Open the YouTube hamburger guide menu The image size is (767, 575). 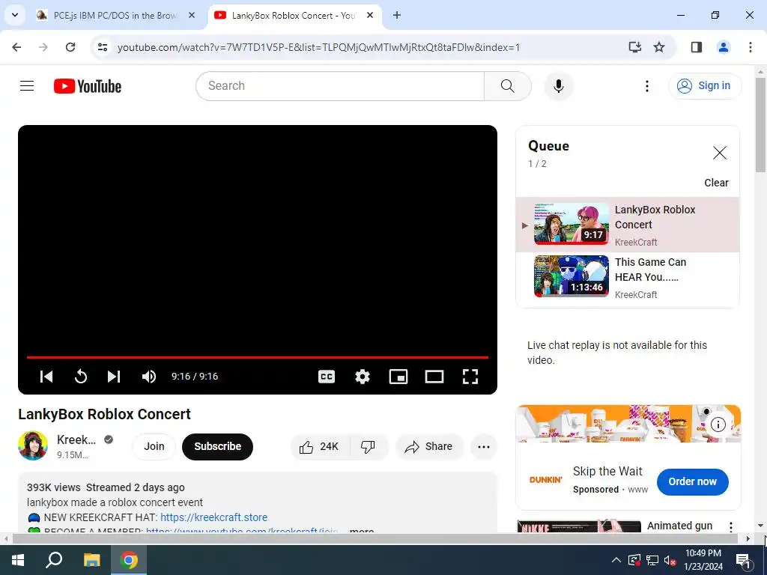[27, 86]
